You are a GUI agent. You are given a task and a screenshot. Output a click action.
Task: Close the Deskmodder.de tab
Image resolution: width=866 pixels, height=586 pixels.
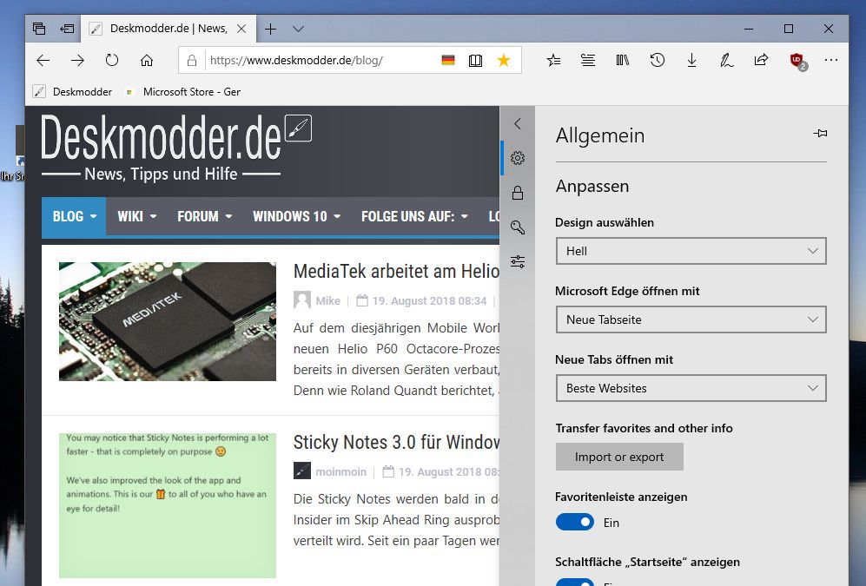click(241, 29)
